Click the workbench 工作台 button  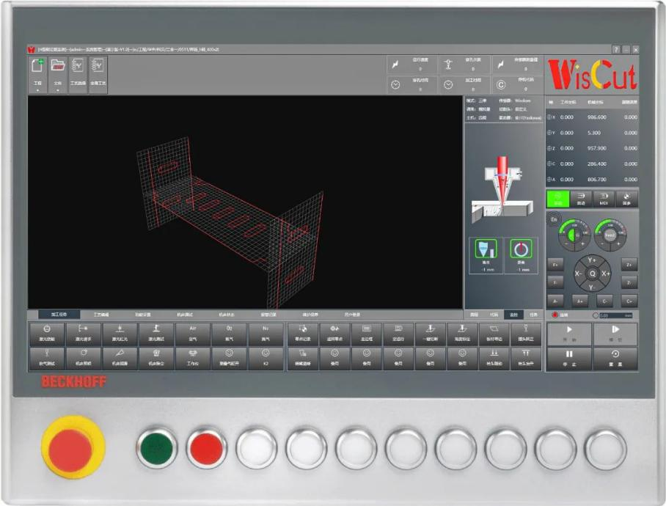193,359
